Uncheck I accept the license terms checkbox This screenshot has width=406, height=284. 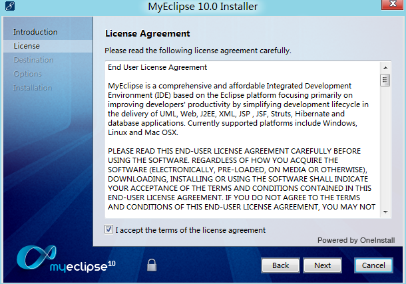pyautogui.click(x=108, y=229)
